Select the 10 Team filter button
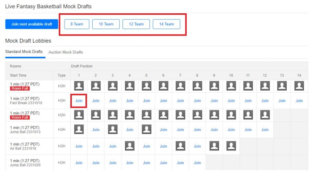The width and height of the screenshot is (309, 171). (x=106, y=24)
